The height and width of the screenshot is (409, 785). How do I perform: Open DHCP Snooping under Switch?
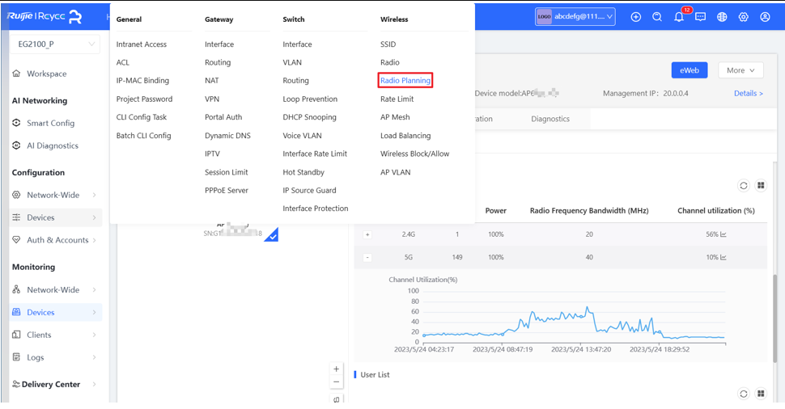309,117
